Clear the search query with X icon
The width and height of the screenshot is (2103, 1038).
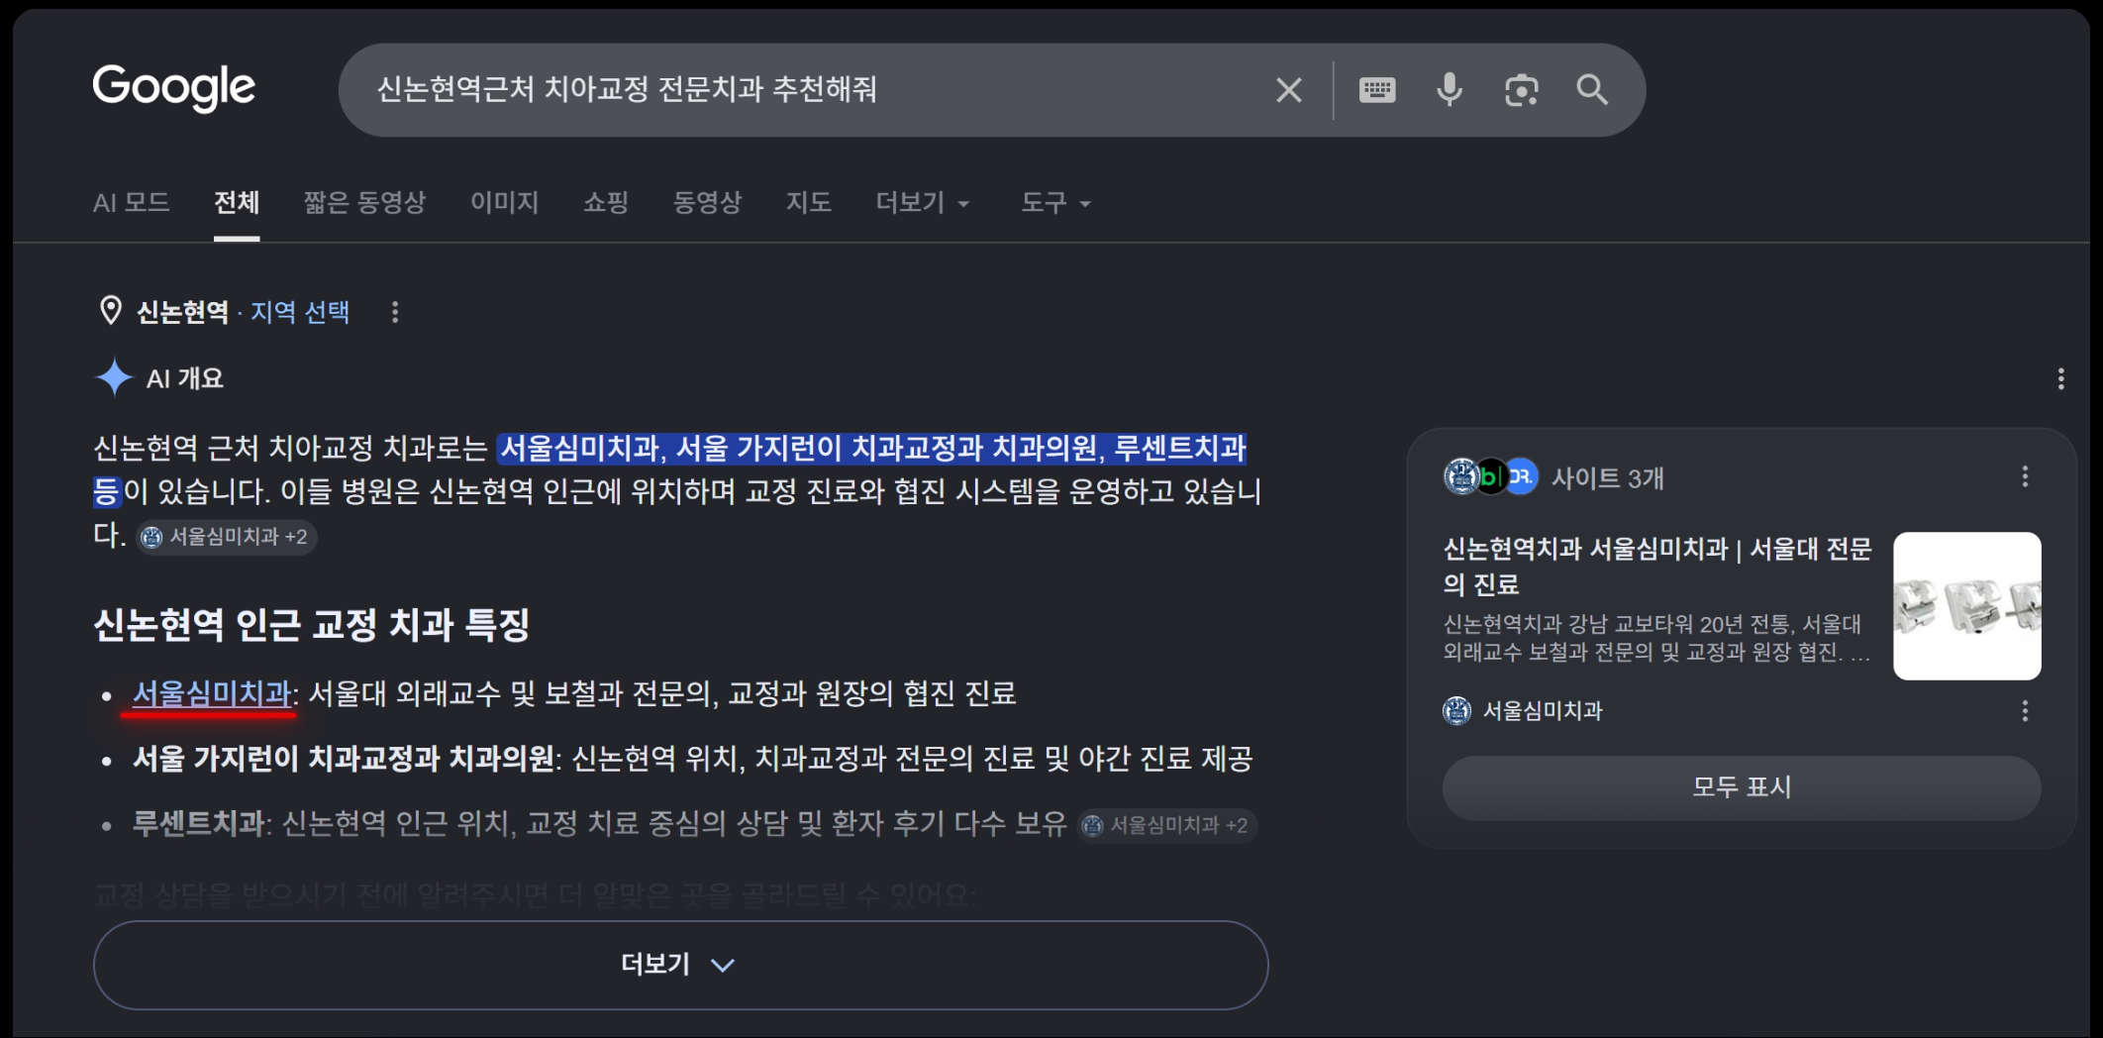(x=1288, y=90)
